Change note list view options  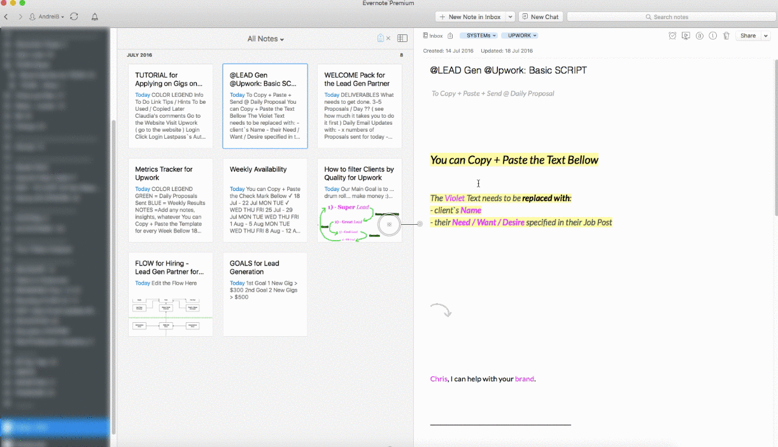(402, 38)
